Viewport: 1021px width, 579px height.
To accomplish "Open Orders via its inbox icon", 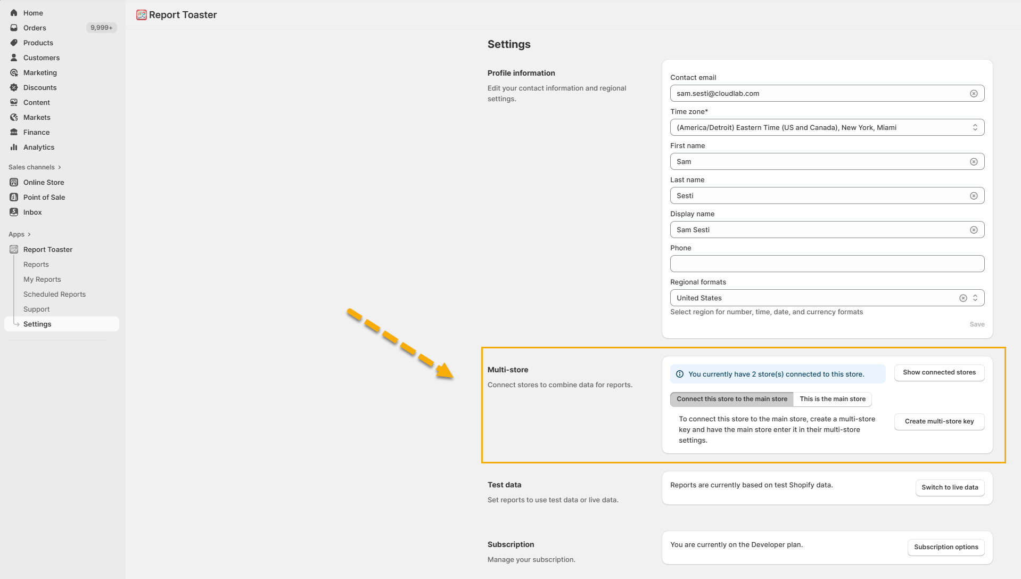I will [x=14, y=28].
